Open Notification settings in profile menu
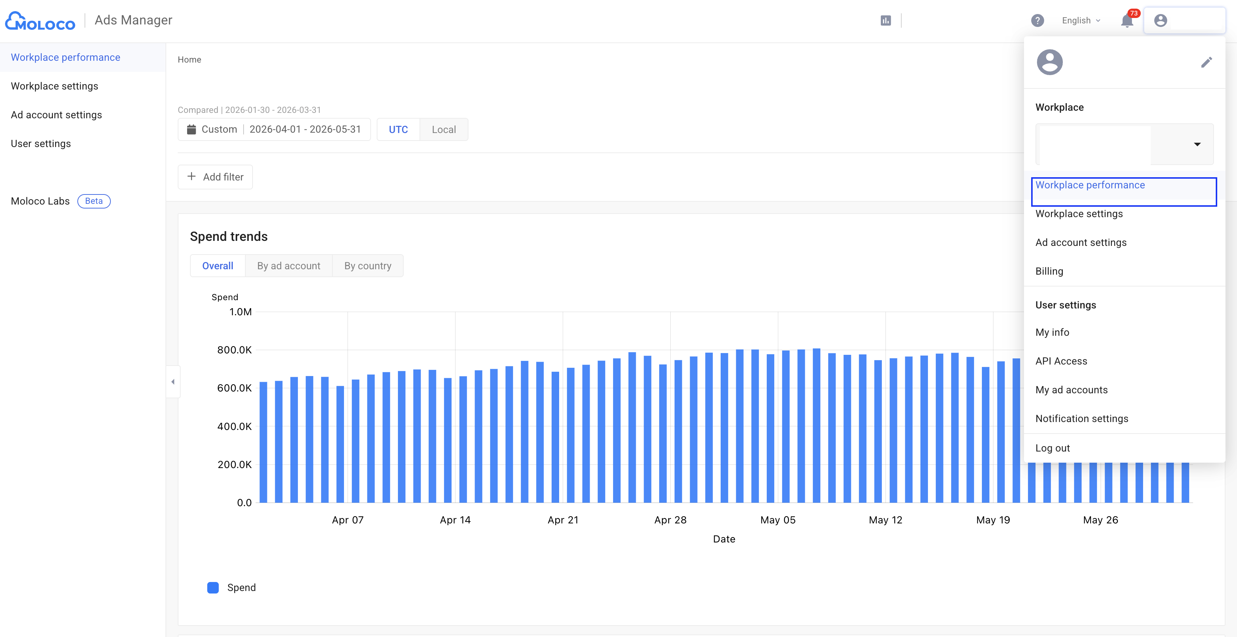 1124,419
